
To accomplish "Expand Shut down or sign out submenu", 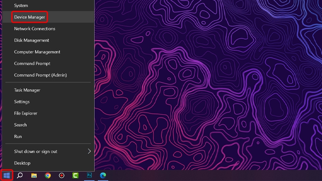I will coord(48,152).
